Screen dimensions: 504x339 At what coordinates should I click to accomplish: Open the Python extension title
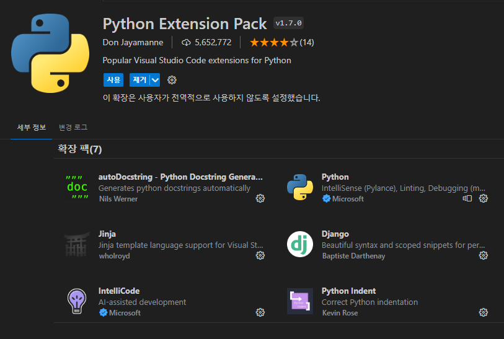coord(335,177)
